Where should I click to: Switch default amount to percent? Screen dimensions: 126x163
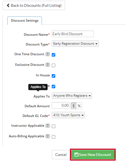79,106
